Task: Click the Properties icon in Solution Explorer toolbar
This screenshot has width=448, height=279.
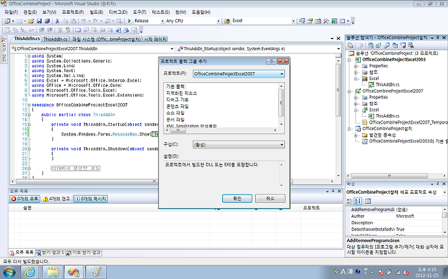Action: pos(350,45)
